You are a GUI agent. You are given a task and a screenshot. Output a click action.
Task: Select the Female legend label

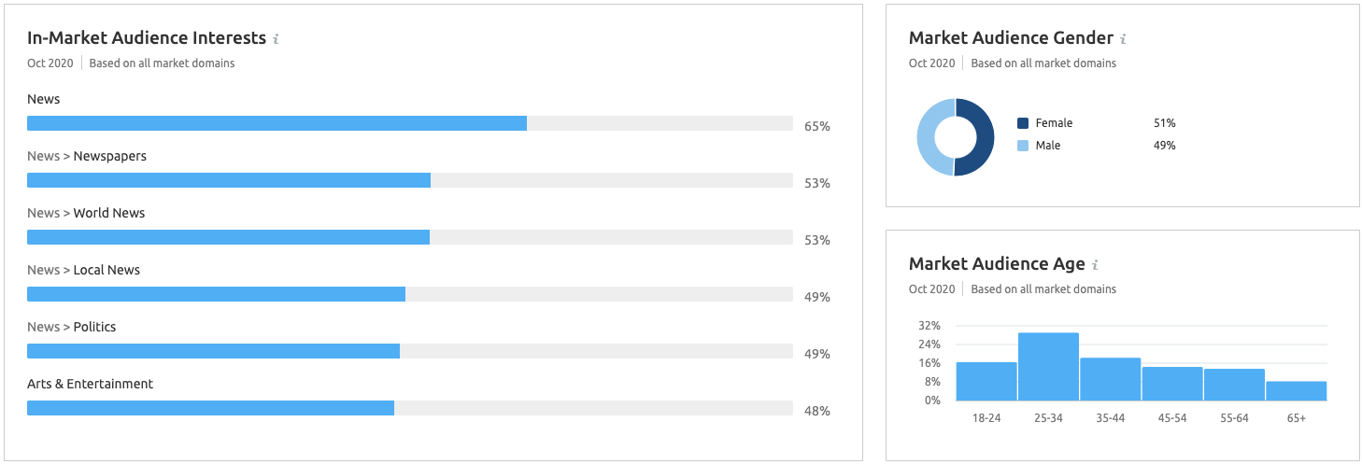[1054, 123]
